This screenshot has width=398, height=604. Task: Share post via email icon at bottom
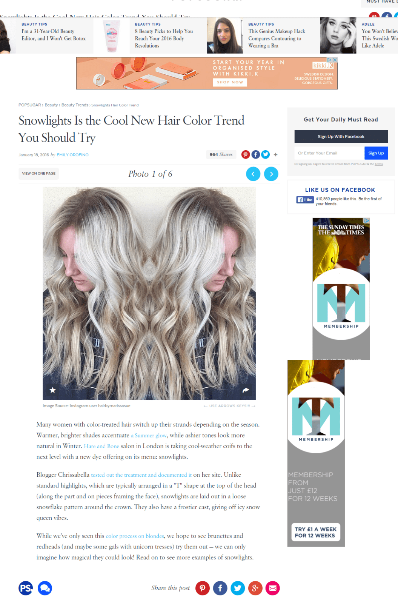click(272, 588)
